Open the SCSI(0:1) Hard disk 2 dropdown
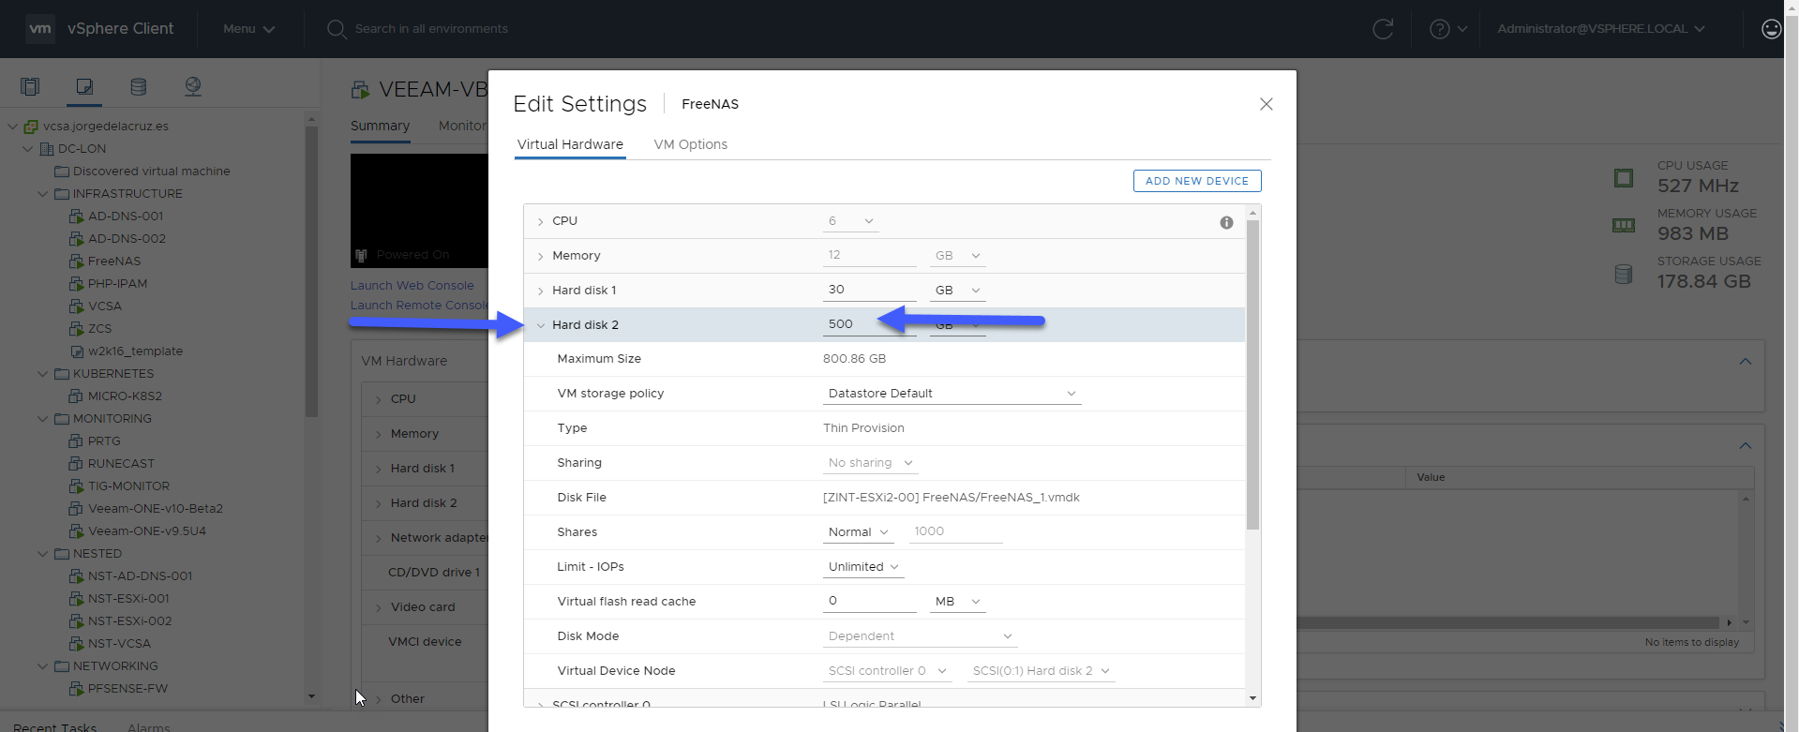This screenshot has width=1799, height=732. click(1041, 671)
